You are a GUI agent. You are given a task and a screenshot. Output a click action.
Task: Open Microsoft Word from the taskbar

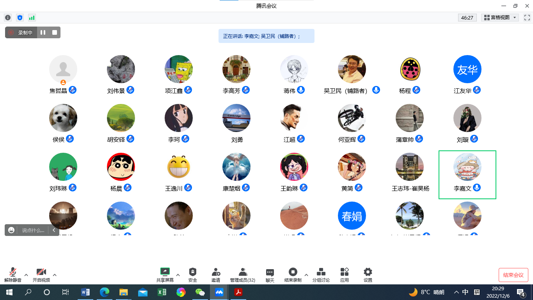click(x=85, y=292)
